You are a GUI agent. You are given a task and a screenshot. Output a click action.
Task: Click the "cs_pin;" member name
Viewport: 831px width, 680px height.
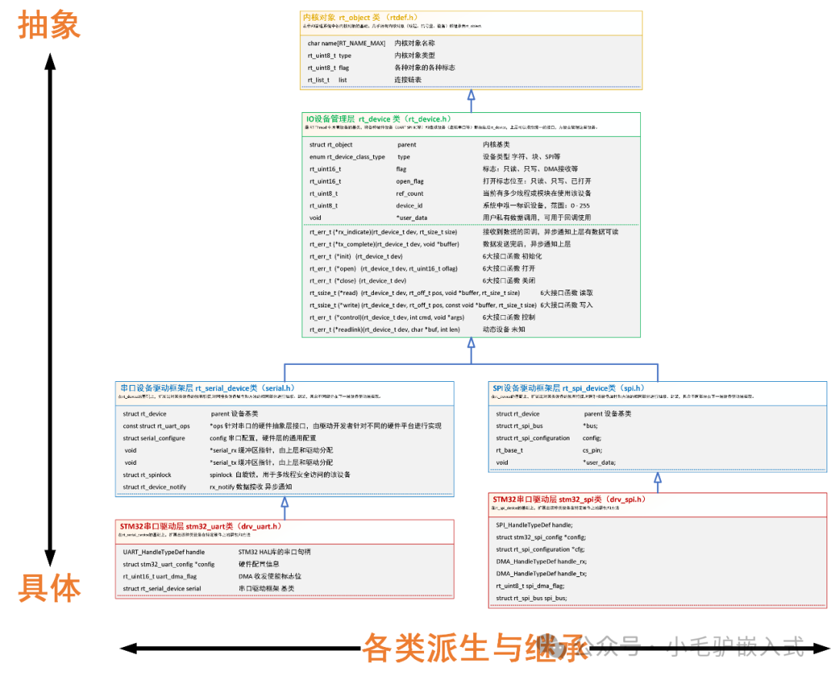click(592, 450)
